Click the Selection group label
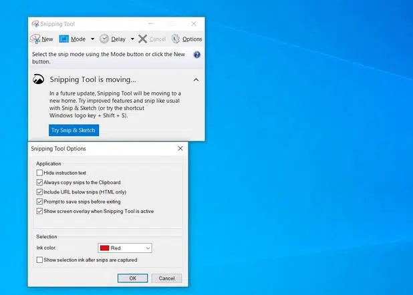 point(47,236)
